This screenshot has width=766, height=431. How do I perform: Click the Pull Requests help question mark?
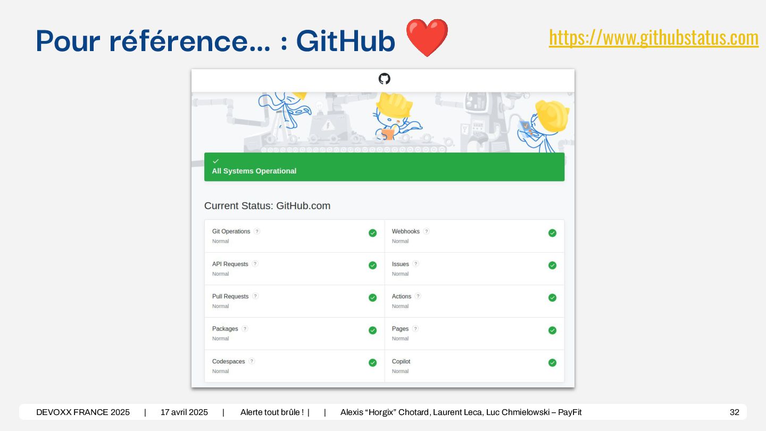click(255, 296)
